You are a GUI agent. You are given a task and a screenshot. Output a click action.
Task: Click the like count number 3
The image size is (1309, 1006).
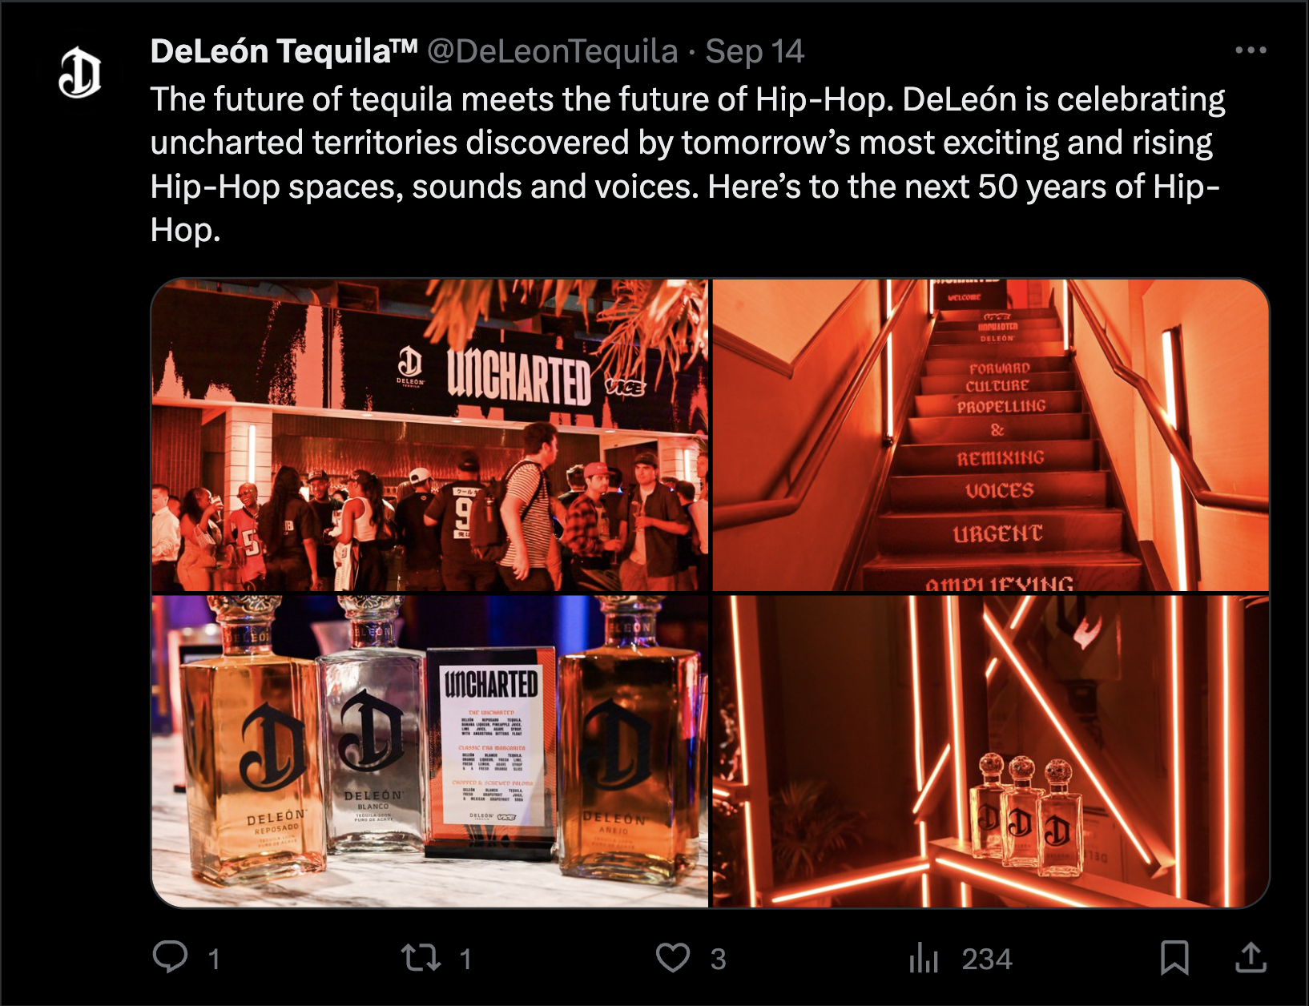pyautogui.click(x=718, y=960)
